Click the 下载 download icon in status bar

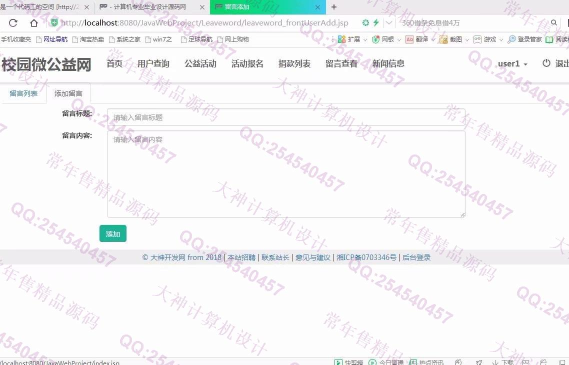(495, 362)
